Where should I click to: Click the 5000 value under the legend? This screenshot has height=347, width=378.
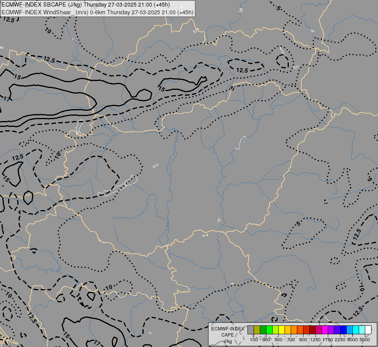[x=365, y=340]
